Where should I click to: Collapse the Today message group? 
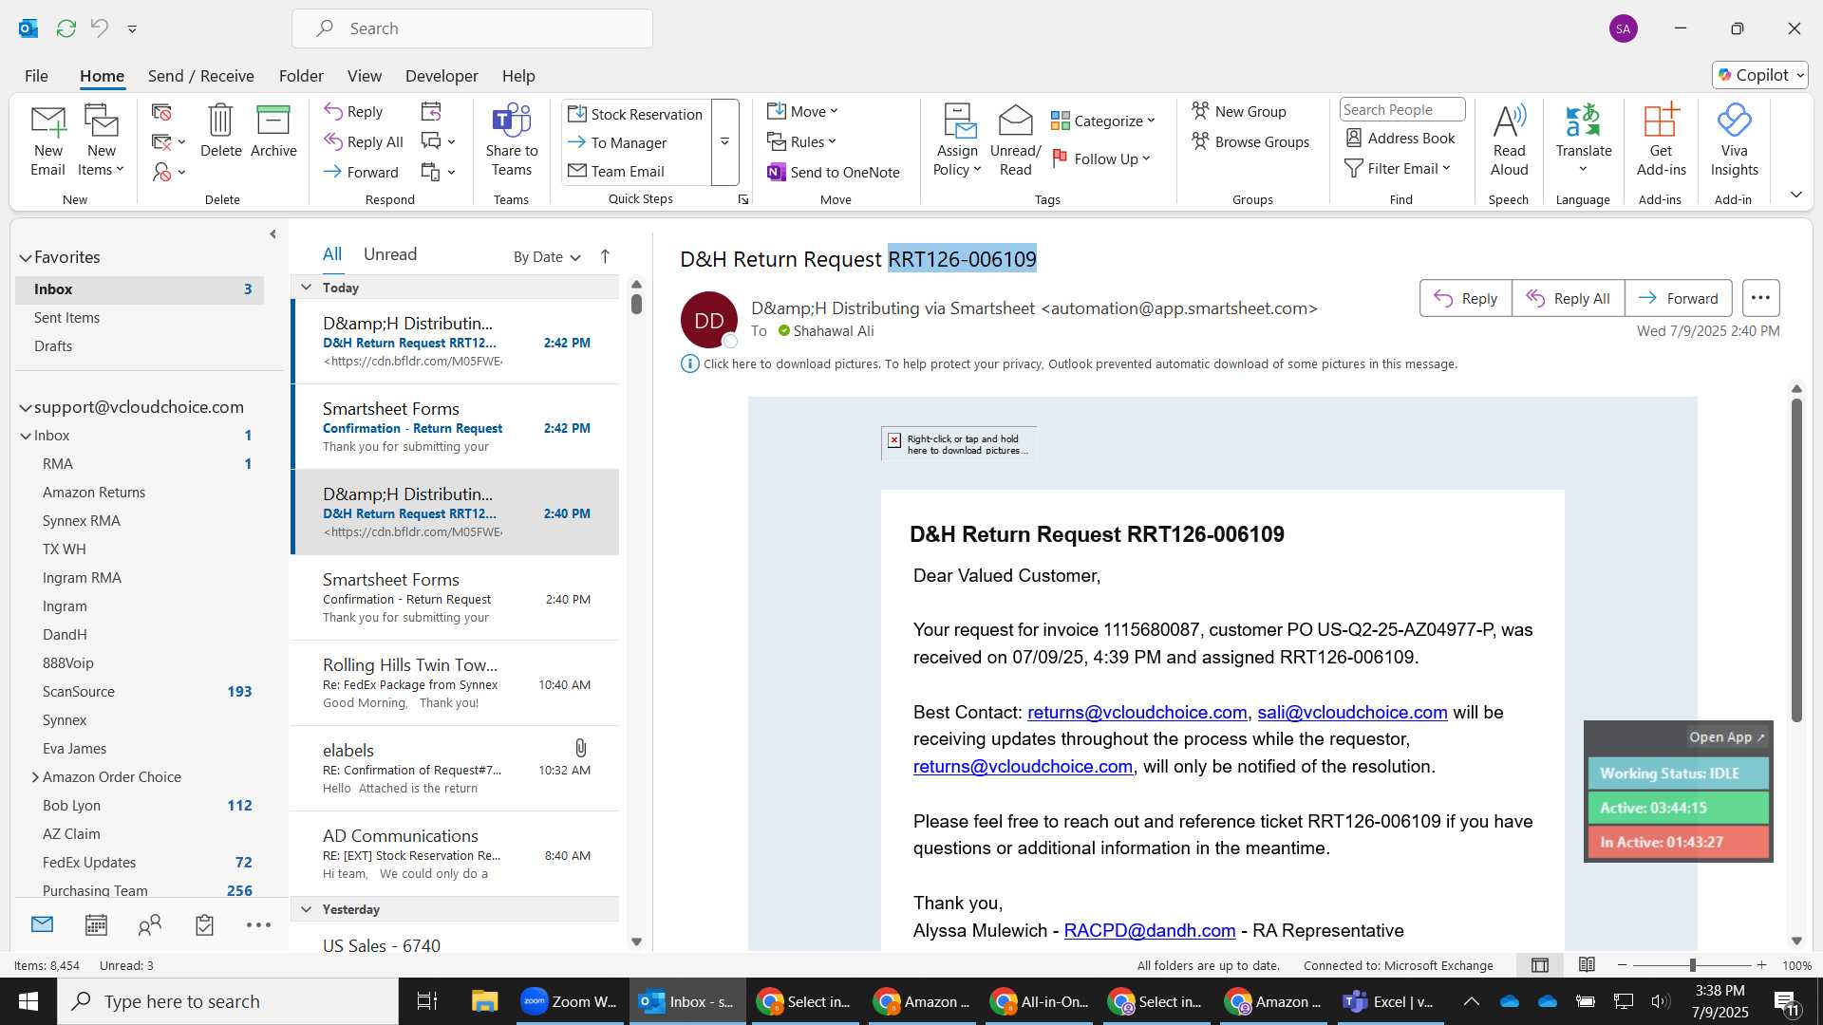coord(306,288)
